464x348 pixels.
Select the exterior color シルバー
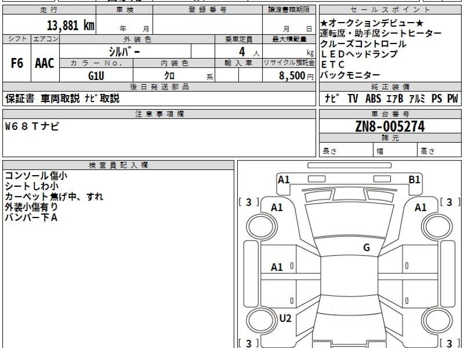[124, 51]
